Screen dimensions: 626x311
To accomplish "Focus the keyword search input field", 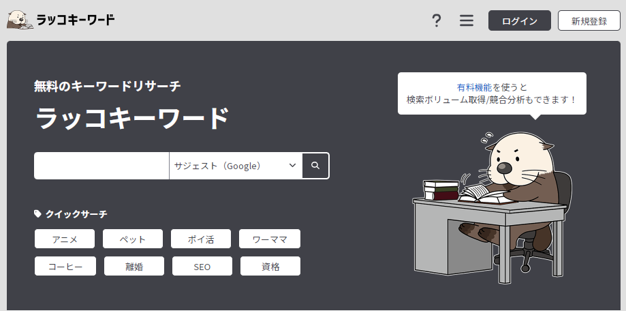I will (x=101, y=166).
